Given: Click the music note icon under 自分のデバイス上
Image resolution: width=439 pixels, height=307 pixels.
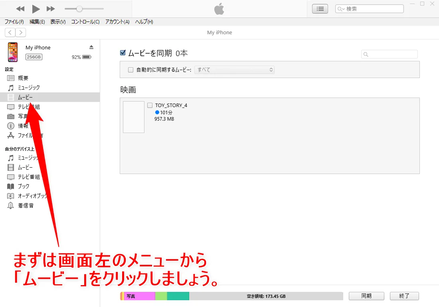Looking at the screenshot, I should pos(11,158).
